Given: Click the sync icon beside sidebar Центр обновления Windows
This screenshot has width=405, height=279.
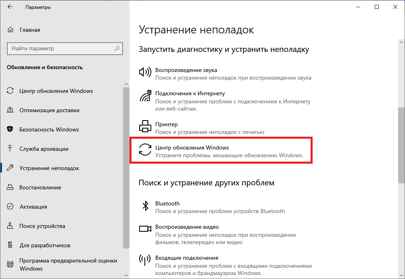Looking at the screenshot, I should pos(10,90).
